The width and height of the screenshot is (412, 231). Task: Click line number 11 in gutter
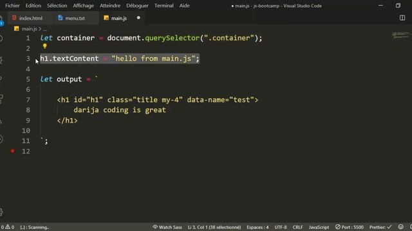tap(26, 141)
